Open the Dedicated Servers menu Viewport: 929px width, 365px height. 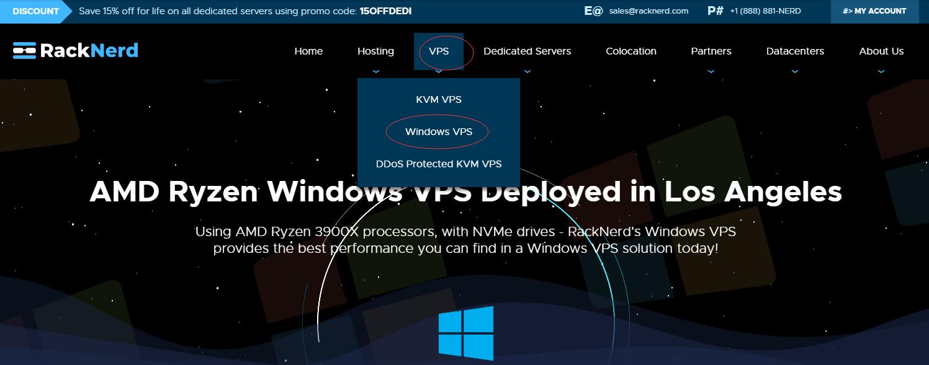pos(527,51)
